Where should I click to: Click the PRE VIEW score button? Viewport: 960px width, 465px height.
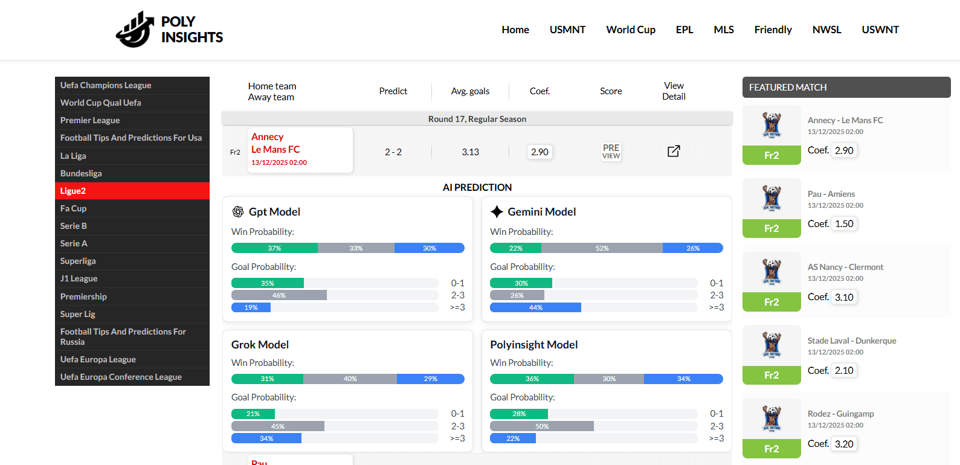click(611, 152)
